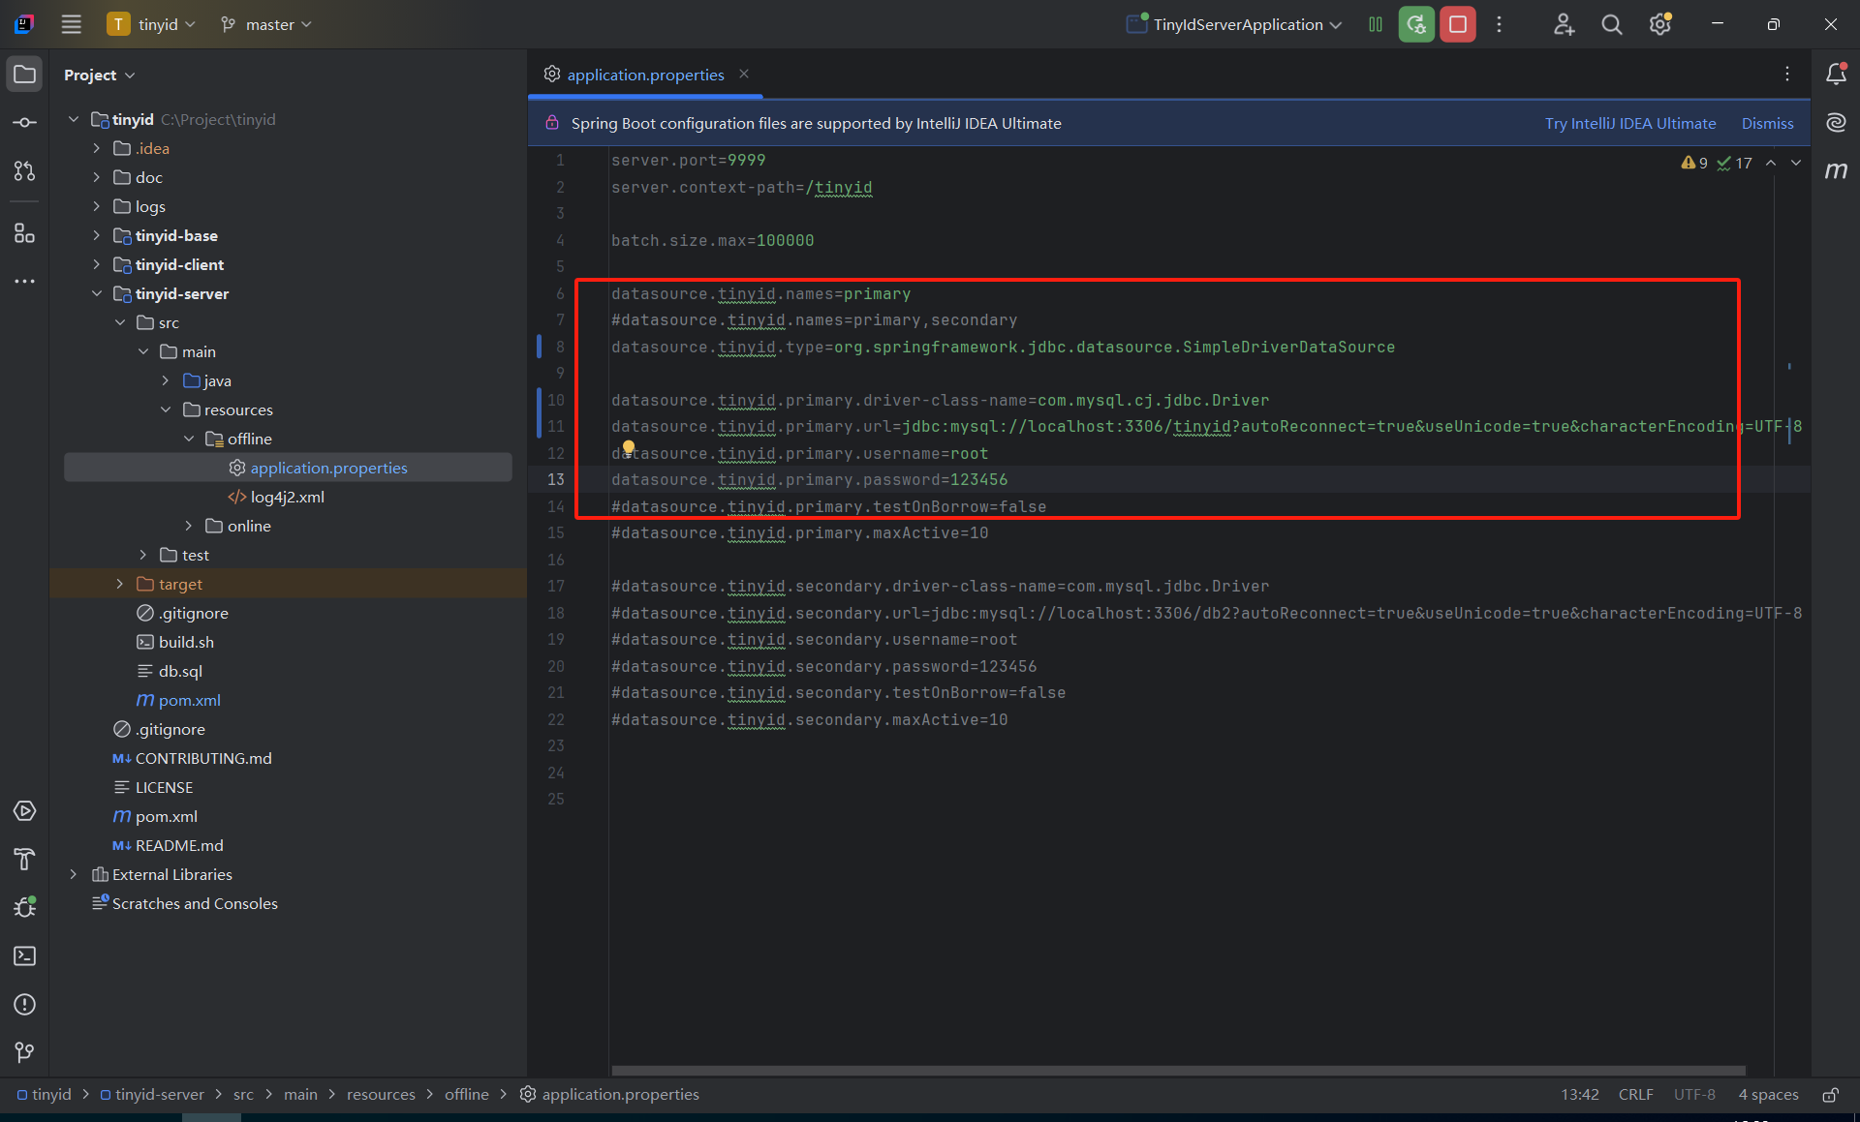
Task: Toggle read-only lock icon in status bar
Action: pos(1830,1095)
